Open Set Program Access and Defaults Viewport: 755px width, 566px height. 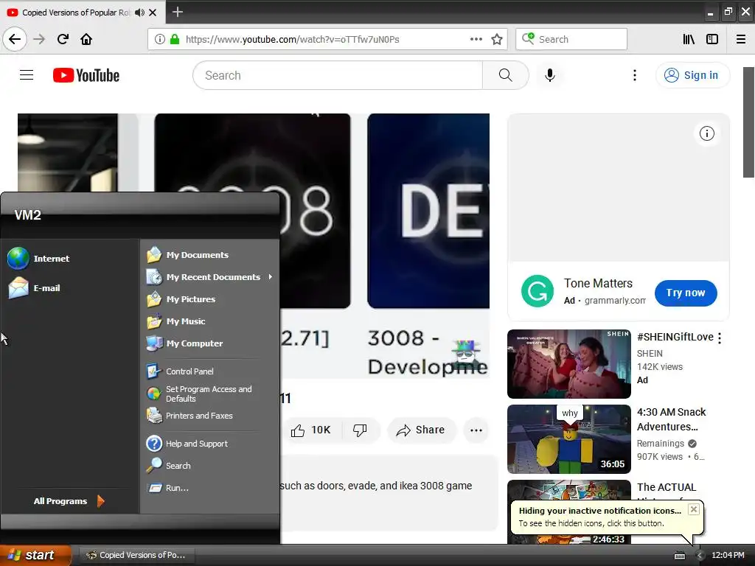click(x=199, y=394)
